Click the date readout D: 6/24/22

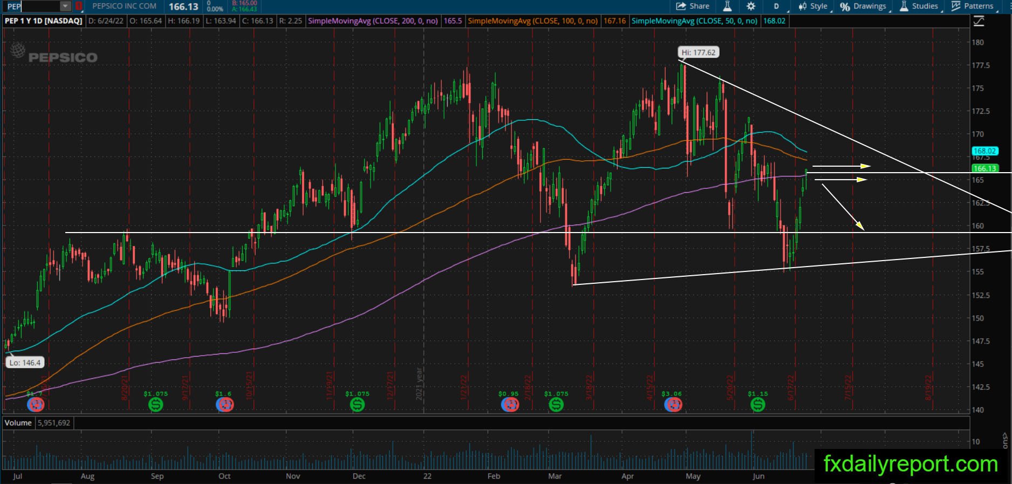click(106, 21)
